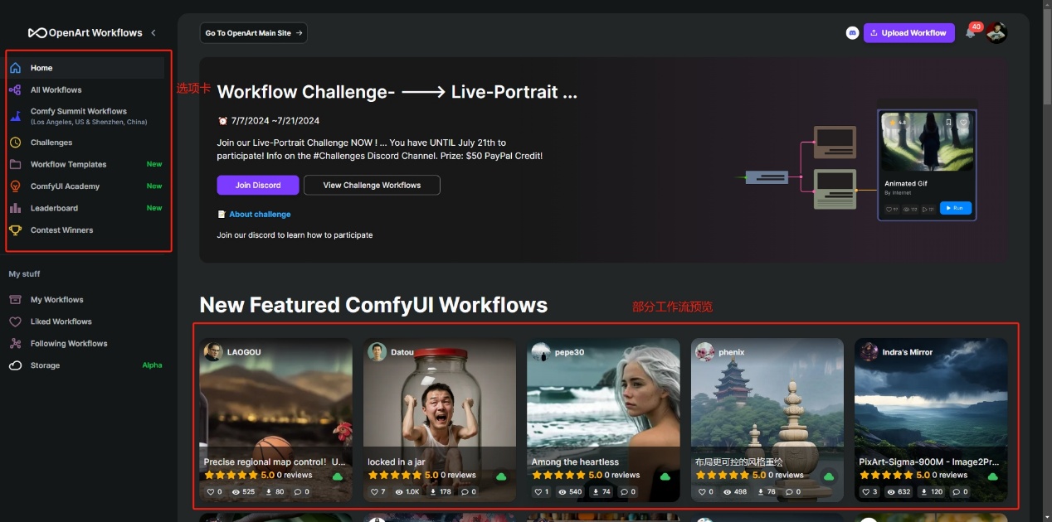Collapse the sidebar using the chevron arrow
Viewport: 1052px width, 522px height.
153,33
